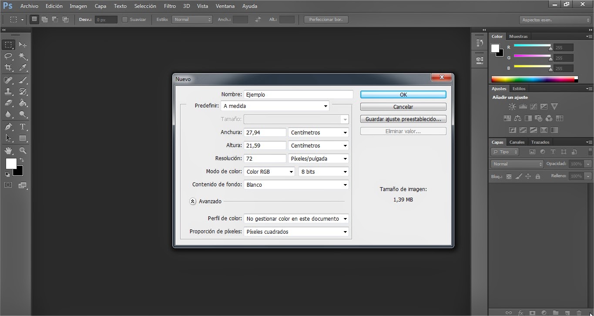
Task: Select the Eyedropper tool
Action: tap(23, 67)
